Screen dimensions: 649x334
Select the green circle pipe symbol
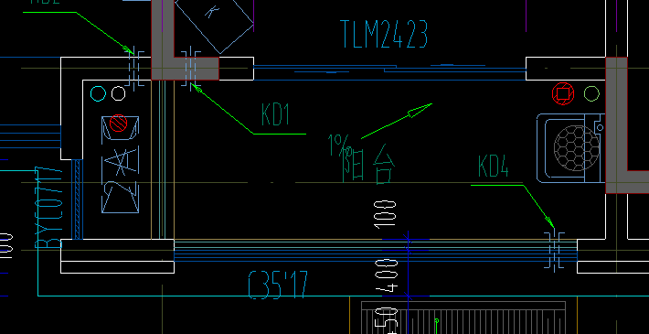pos(591,93)
